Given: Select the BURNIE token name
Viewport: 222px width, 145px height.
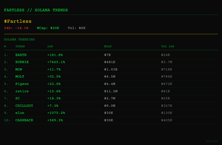Looking at the screenshot, I should pyautogui.click(x=22, y=62).
